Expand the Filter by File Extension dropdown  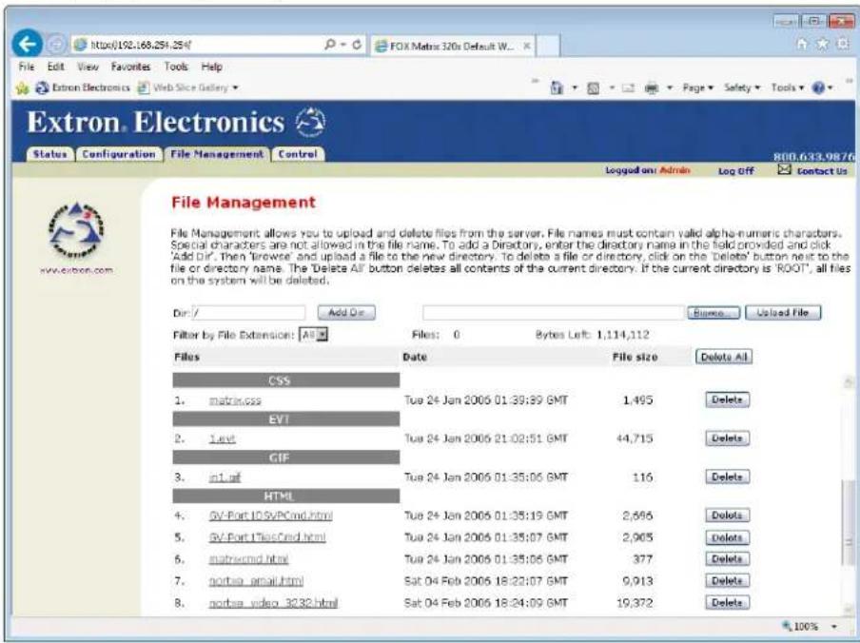(322, 335)
